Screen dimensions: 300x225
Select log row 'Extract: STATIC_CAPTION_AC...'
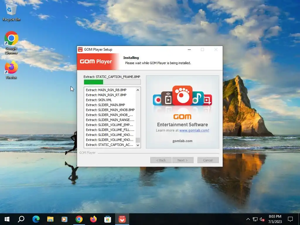pos(110,145)
